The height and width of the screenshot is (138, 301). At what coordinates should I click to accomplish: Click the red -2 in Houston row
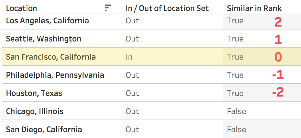click(x=278, y=92)
